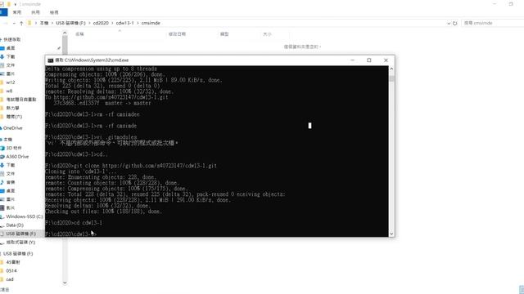Switch to the 常用 ribbon tab
This screenshot has height=294, width=524.
[x=16, y=12]
